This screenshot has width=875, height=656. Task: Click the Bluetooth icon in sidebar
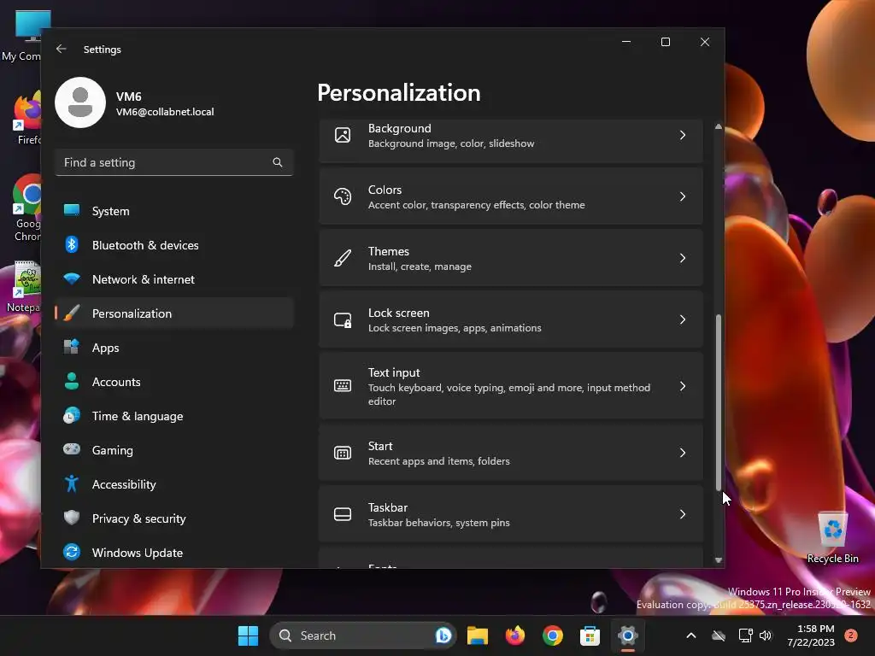pyautogui.click(x=72, y=245)
